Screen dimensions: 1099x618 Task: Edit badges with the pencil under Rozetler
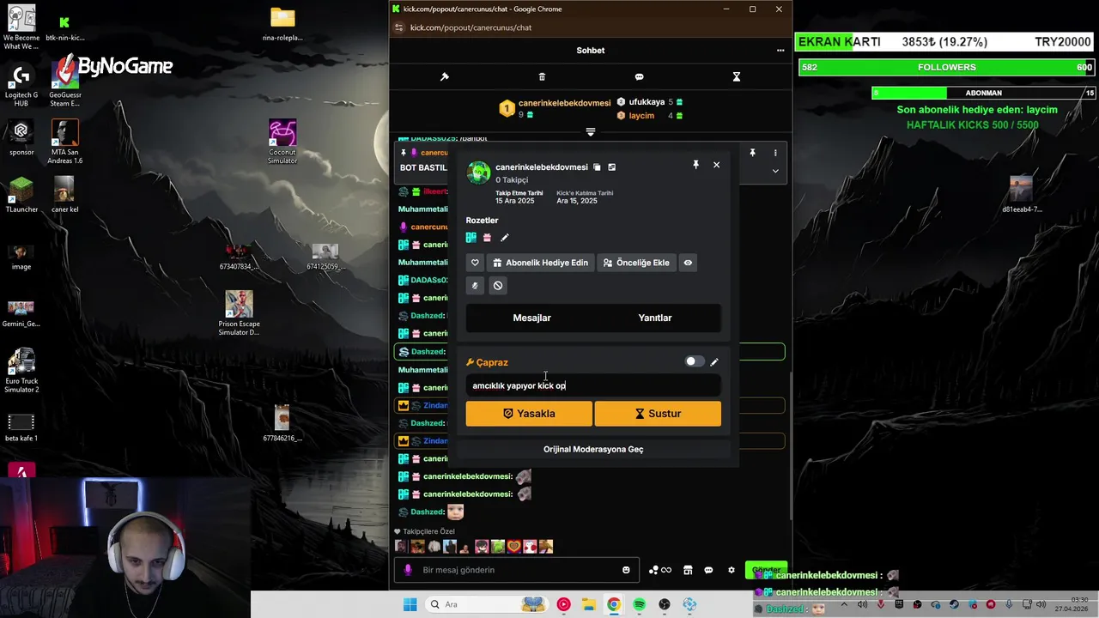click(x=505, y=238)
